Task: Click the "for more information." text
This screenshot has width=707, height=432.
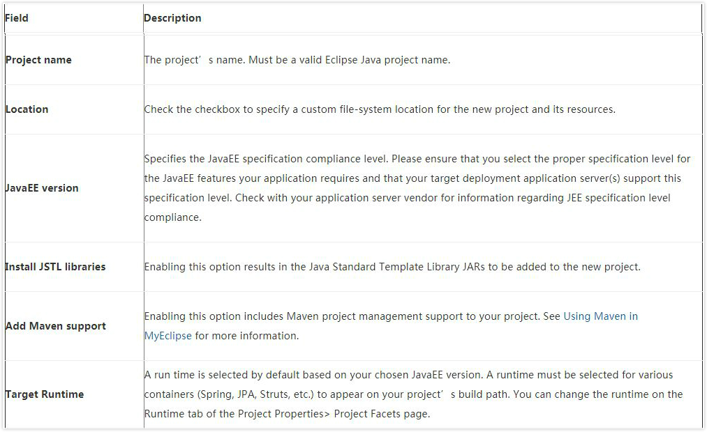Action: (x=246, y=336)
